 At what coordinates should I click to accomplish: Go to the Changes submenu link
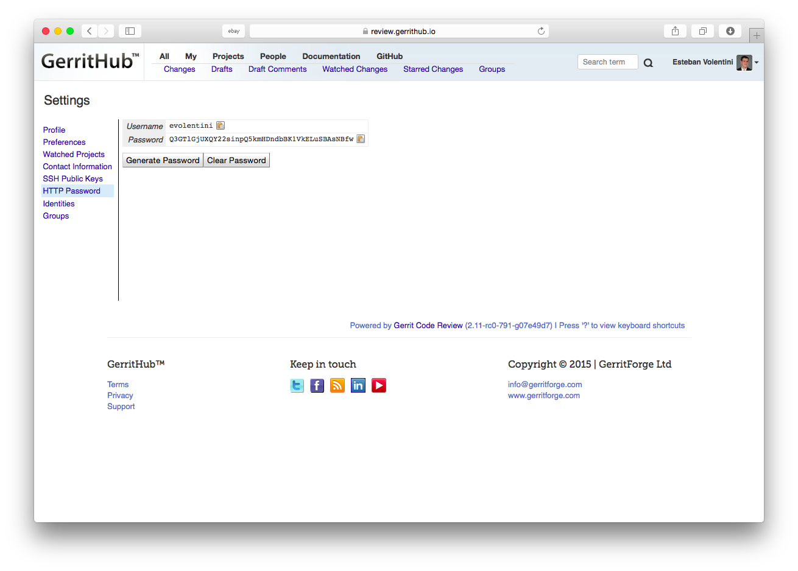(x=179, y=69)
